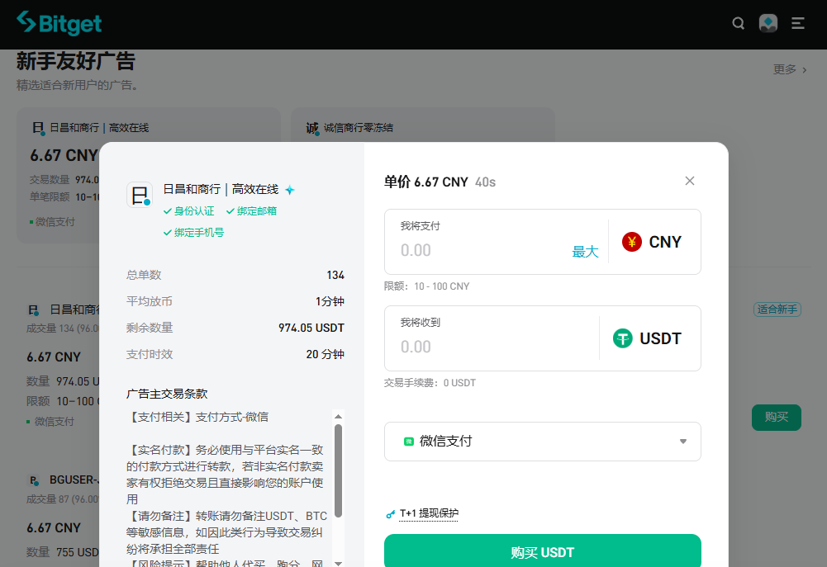
Task: Open the T+1 提现保护 info link
Action: click(429, 513)
